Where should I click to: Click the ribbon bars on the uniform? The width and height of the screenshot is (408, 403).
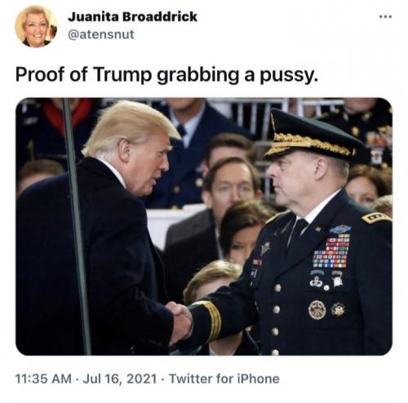(x=332, y=250)
